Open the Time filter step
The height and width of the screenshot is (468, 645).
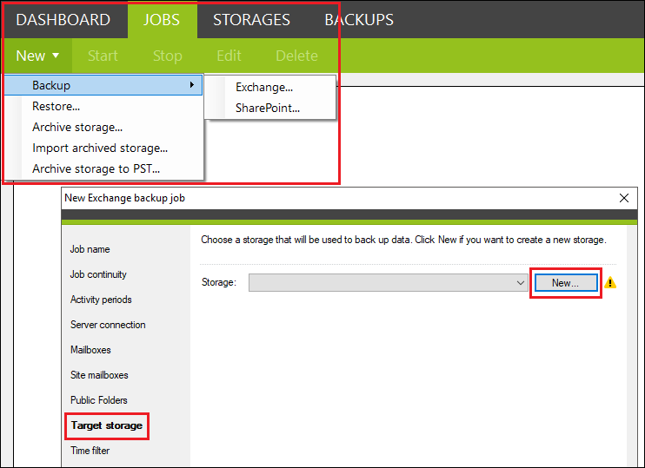[x=90, y=451]
